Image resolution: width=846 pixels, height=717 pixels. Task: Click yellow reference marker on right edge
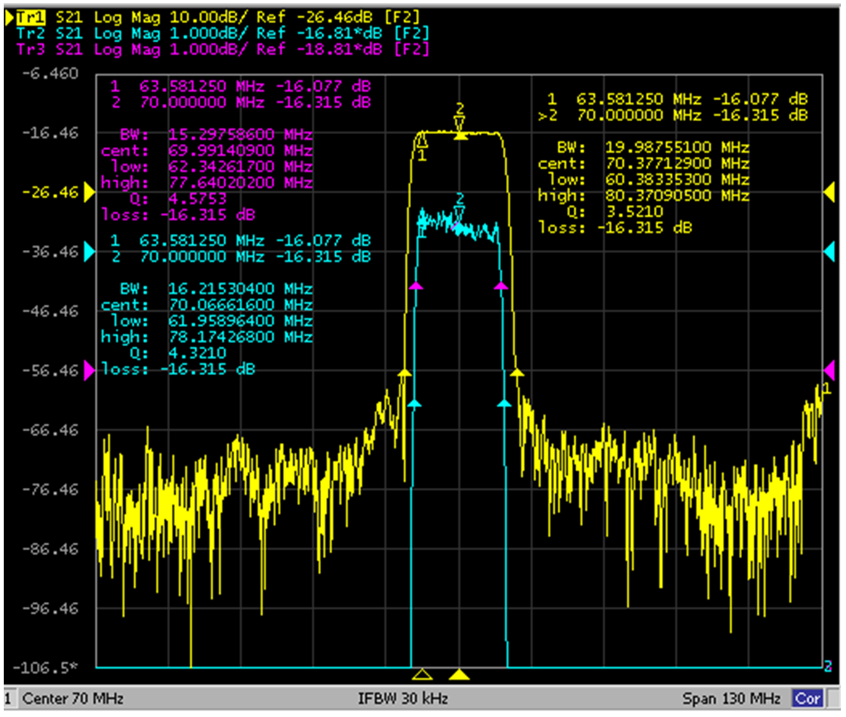tap(829, 192)
